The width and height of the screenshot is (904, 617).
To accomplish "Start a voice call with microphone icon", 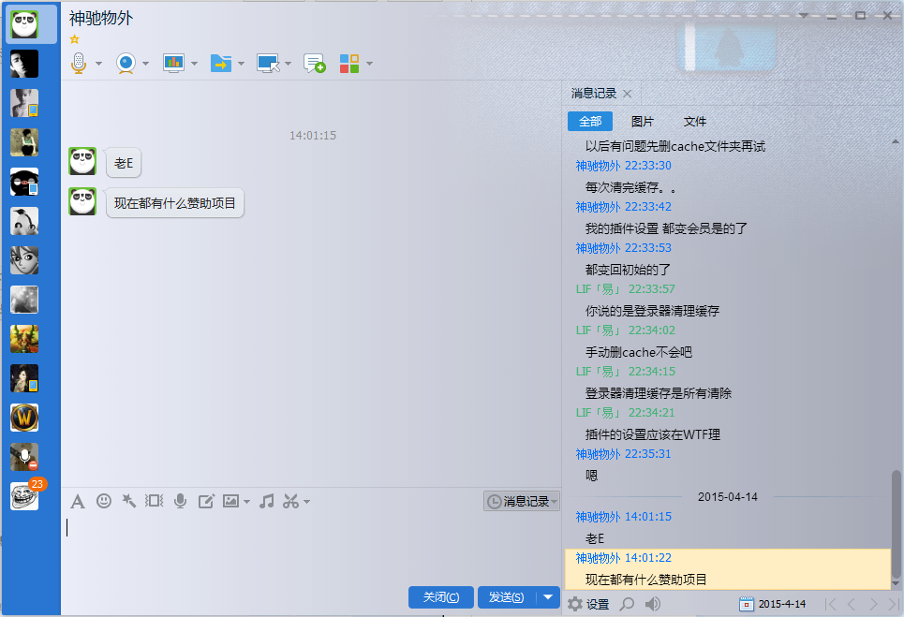I will tap(79, 63).
